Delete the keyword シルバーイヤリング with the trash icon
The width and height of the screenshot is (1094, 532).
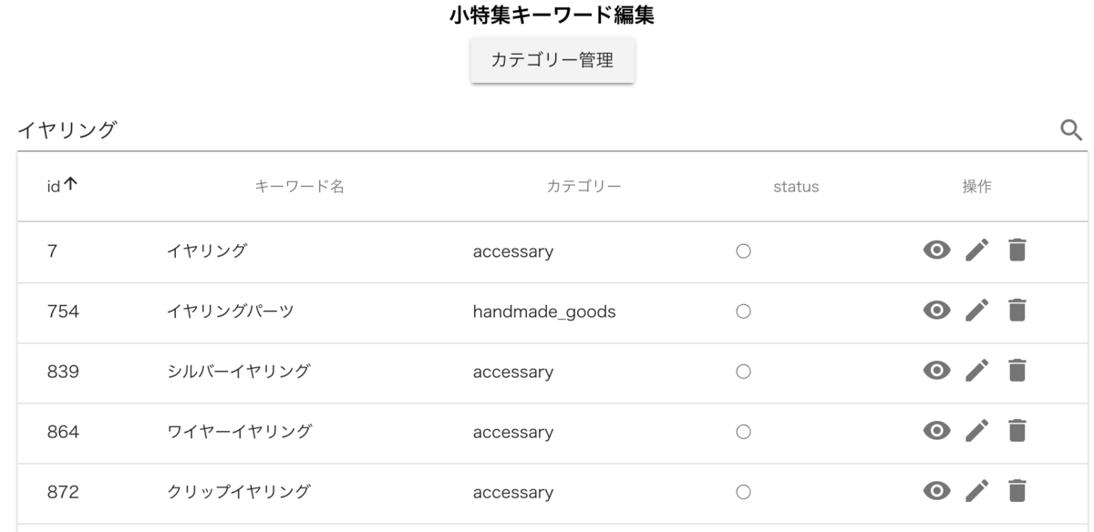pyautogui.click(x=1018, y=372)
